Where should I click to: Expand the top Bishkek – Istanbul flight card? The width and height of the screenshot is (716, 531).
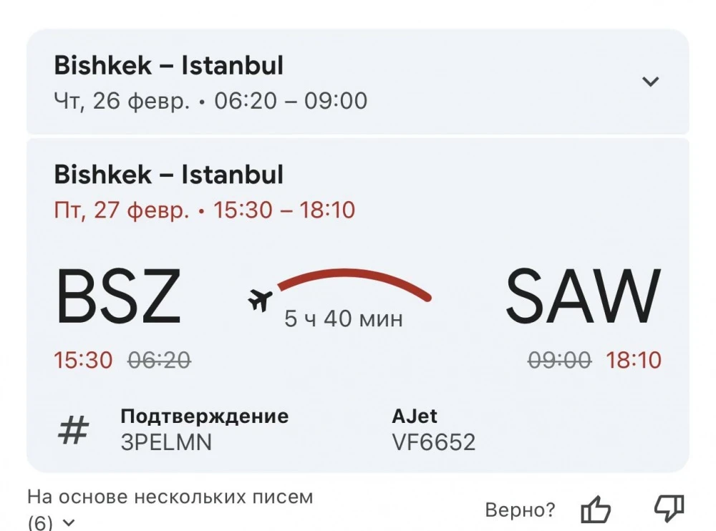[651, 81]
